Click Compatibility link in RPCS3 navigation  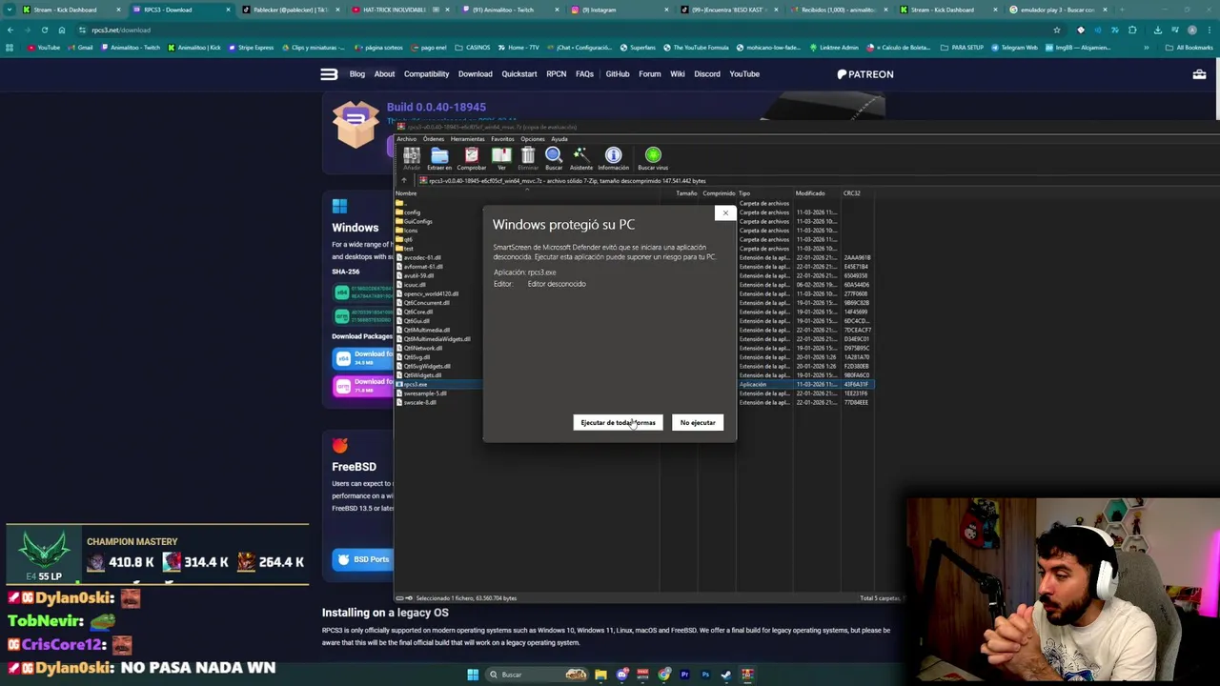pos(426,74)
